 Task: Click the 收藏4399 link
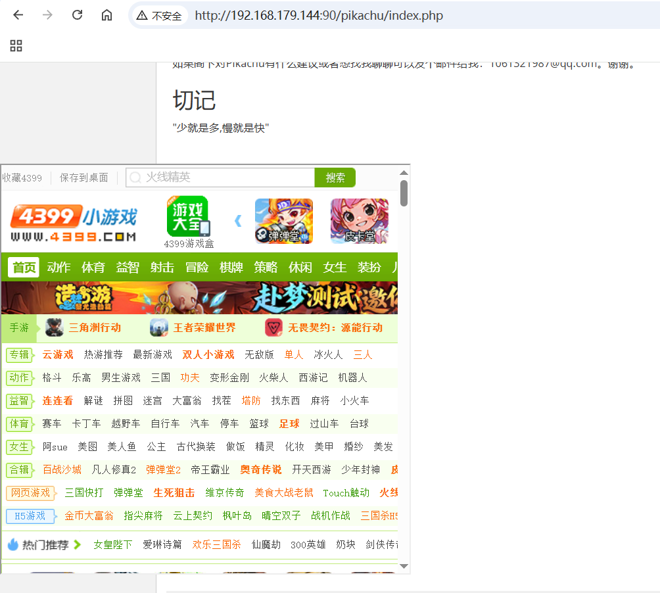click(x=22, y=178)
